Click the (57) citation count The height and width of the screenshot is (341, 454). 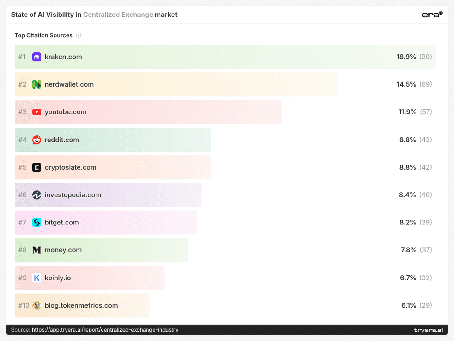[x=426, y=112]
